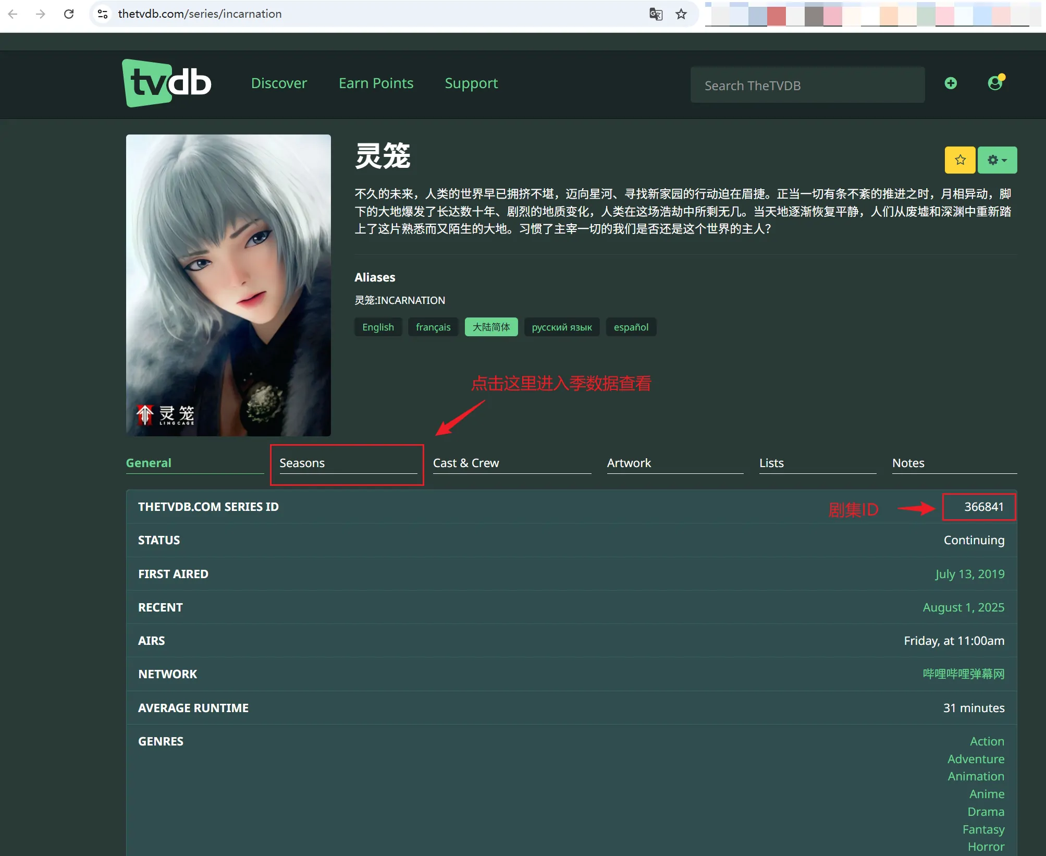
Task: Switch language to English
Action: pyautogui.click(x=378, y=327)
